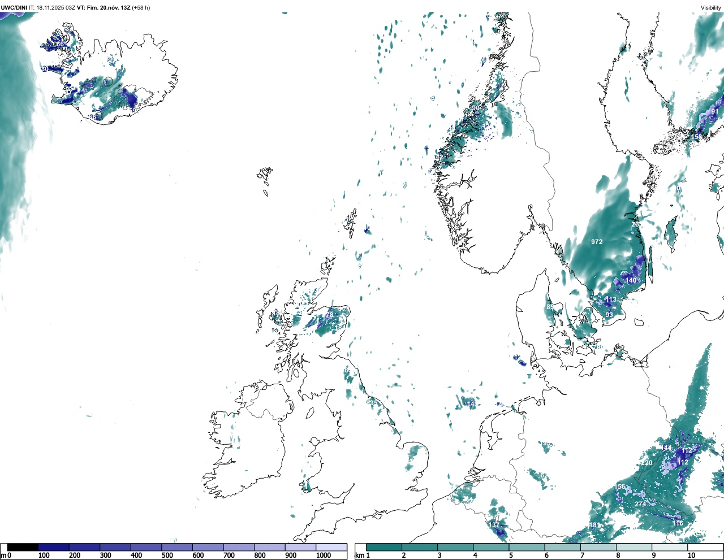Click the '(+58 h)' forecast offset text

pyautogui.click(x=141, y=8)
